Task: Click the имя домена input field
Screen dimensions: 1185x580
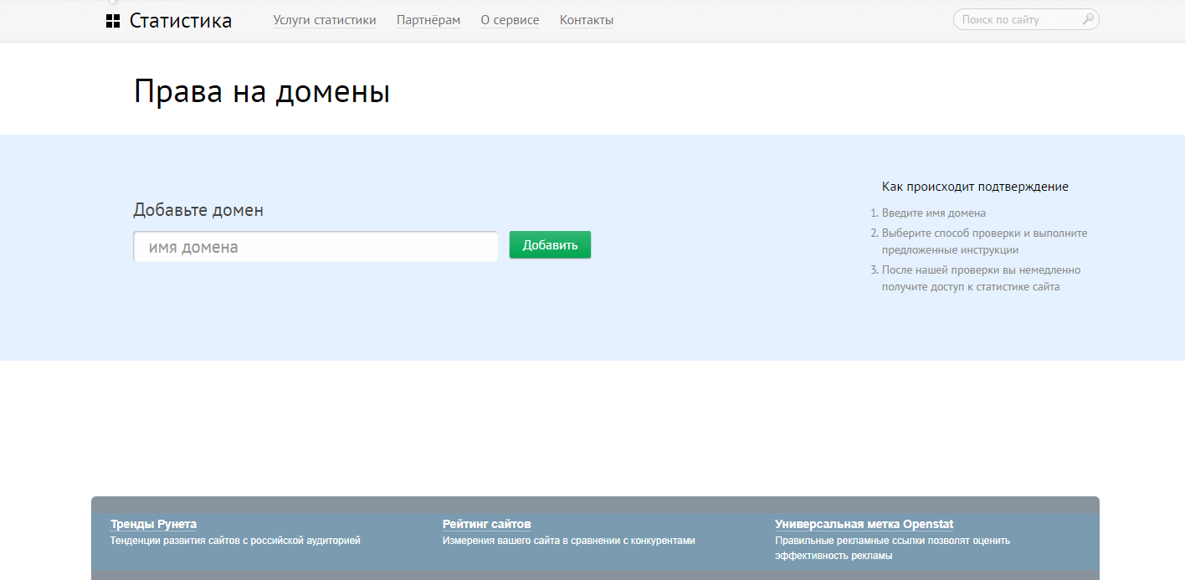Action: [315, 246]
